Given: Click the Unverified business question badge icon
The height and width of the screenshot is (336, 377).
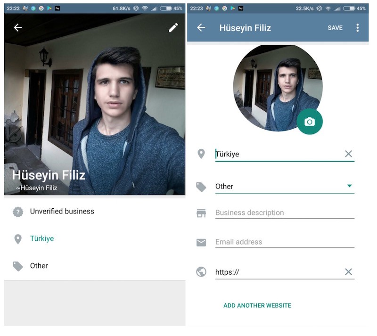Looking at the screenshot, I should click(18, 212).
